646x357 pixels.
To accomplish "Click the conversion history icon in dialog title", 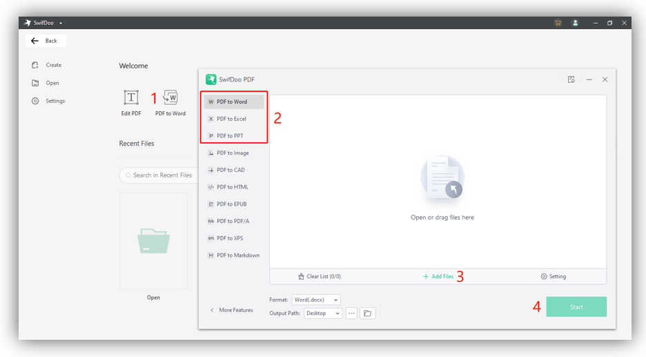I will pyautogui.click(x=571, y=79).
